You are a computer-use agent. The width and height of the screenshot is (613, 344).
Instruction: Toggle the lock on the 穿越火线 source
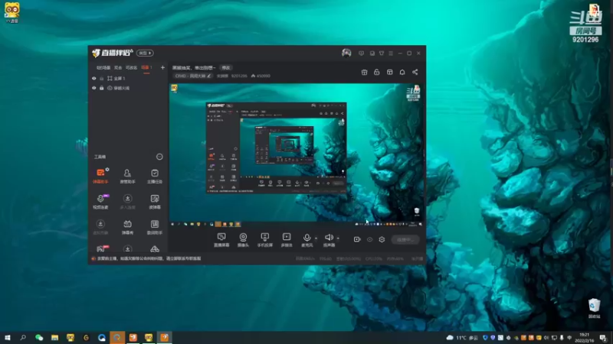[x=102, y=88]
